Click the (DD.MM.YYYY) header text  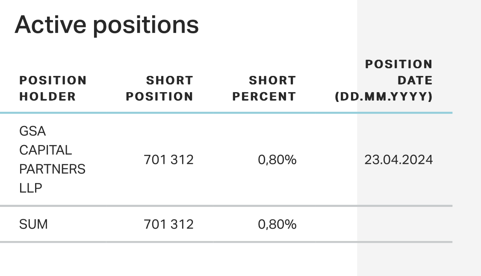pyautogui.click(x=384, y=97)
